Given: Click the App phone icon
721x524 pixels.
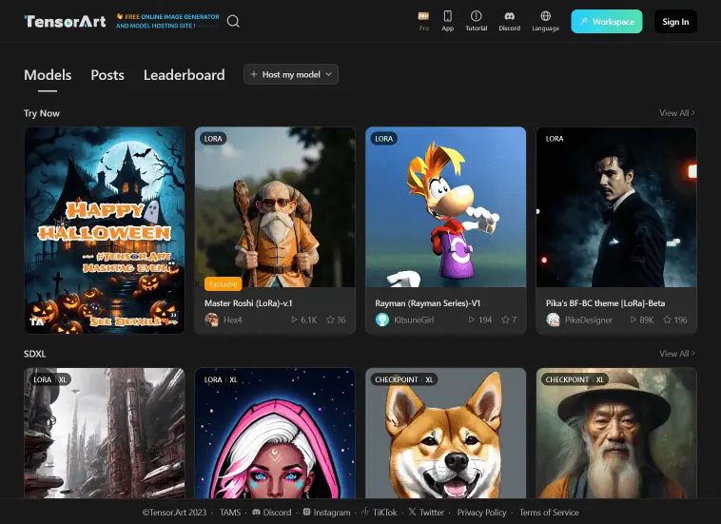Looking at the screenshot, I should 448,17.
